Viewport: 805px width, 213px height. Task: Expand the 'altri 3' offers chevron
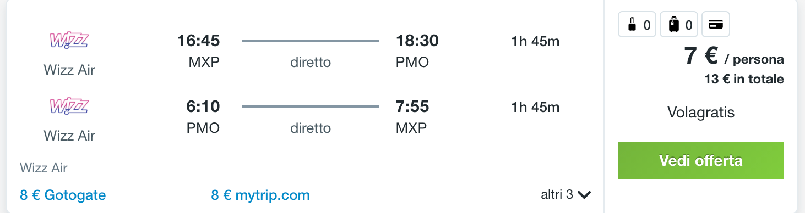point(584,194)
